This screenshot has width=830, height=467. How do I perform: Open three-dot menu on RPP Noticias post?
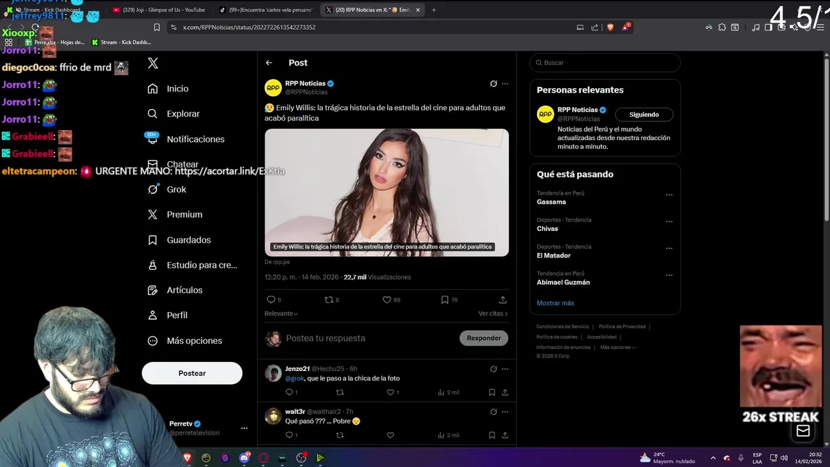pos(505,84)
